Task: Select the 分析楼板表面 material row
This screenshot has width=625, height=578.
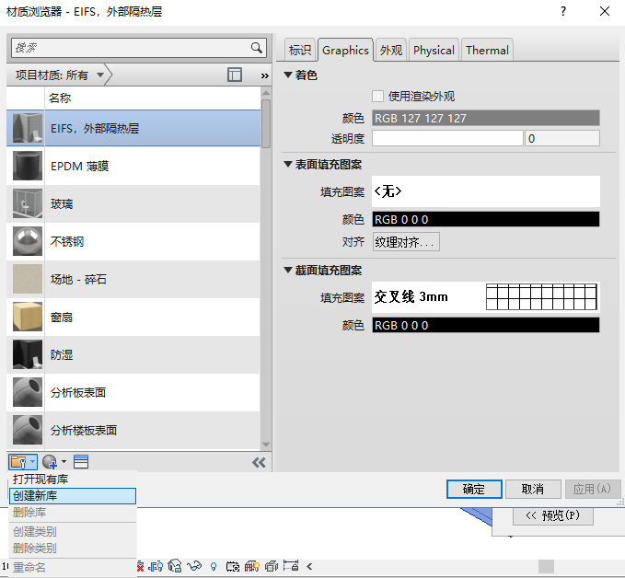Action: click(x=133, y=430)
